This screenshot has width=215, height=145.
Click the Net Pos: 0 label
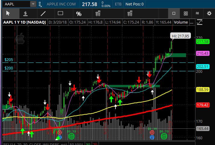pos(134,4)
